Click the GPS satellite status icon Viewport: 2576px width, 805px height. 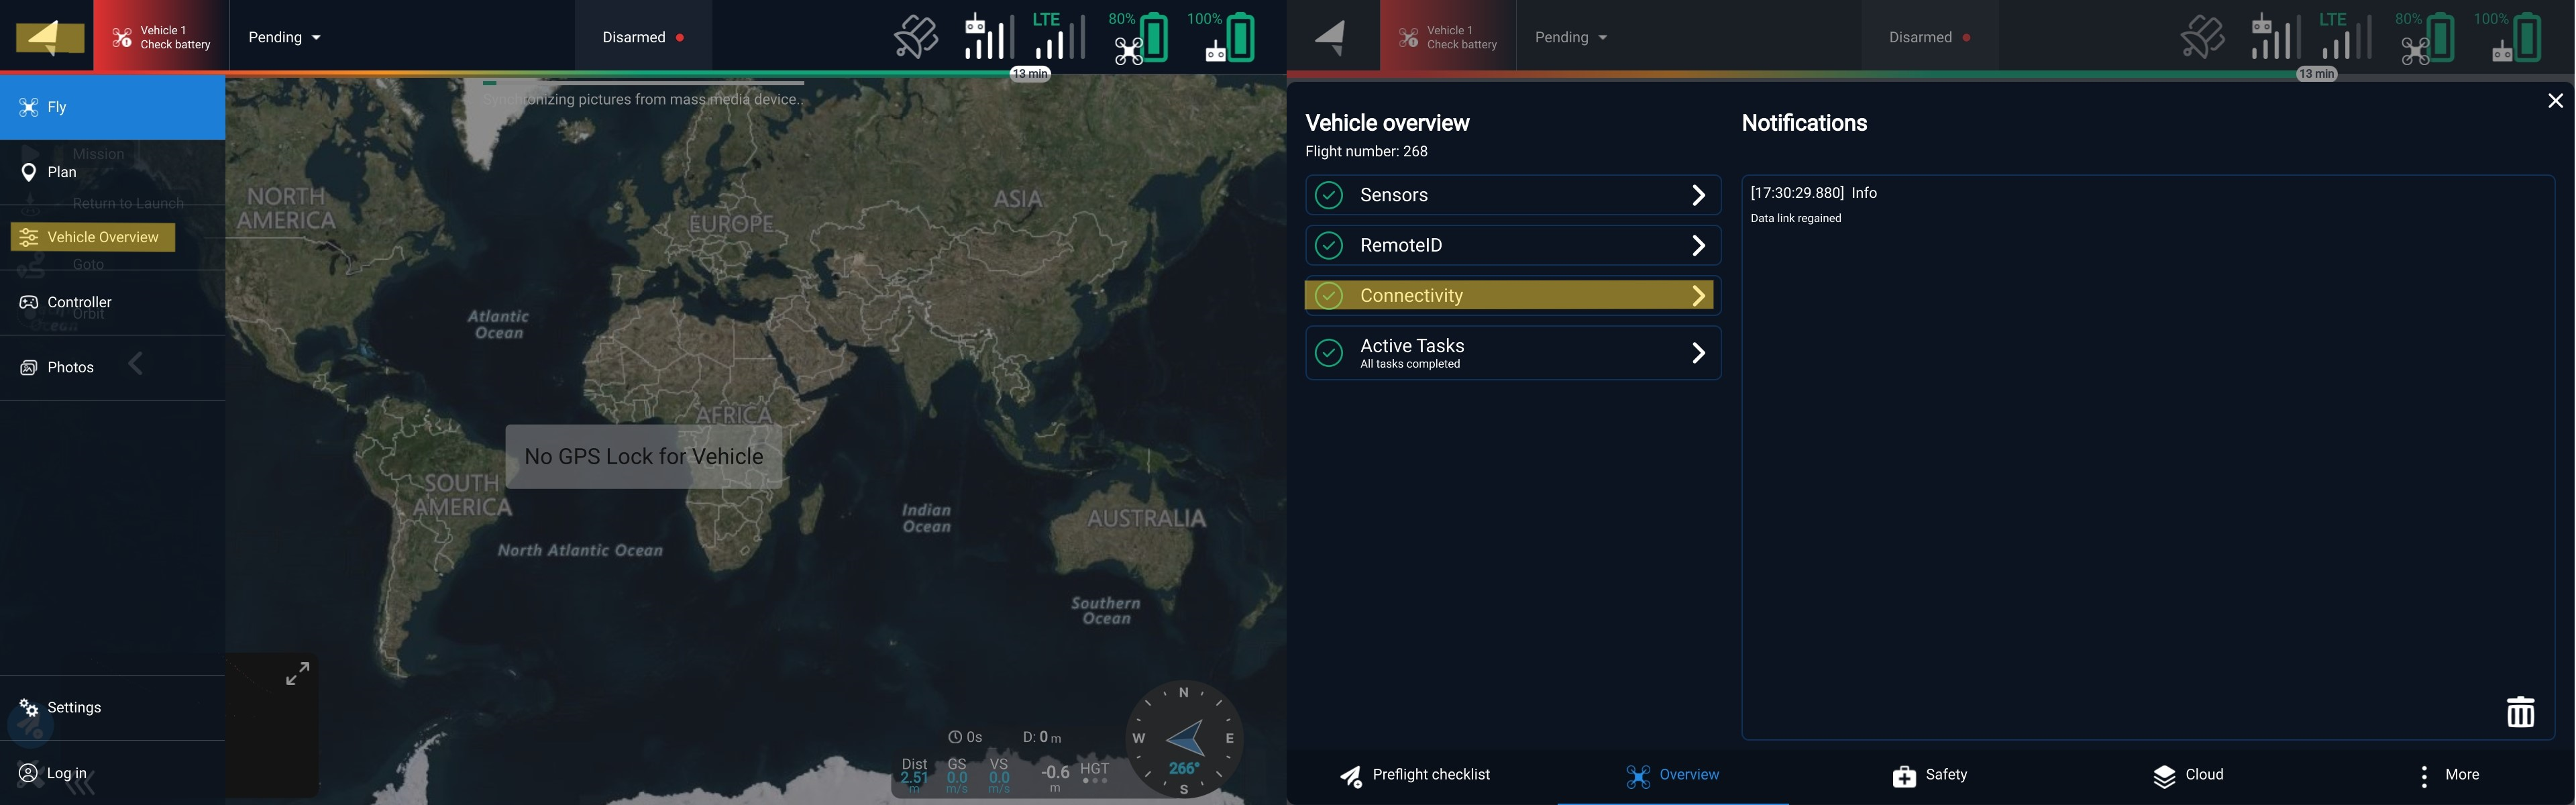point(915,37)
